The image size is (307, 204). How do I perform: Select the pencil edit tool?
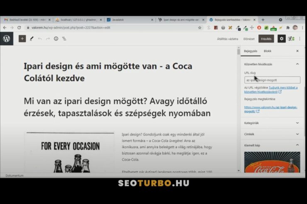(x=32, y=38)
